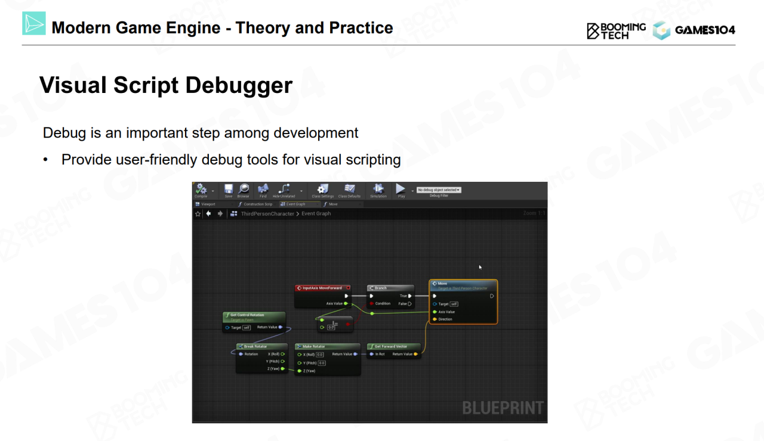Screen dimensions: 764x441
Task: Click the Browse magnifier icon
Action: point(243,190)
